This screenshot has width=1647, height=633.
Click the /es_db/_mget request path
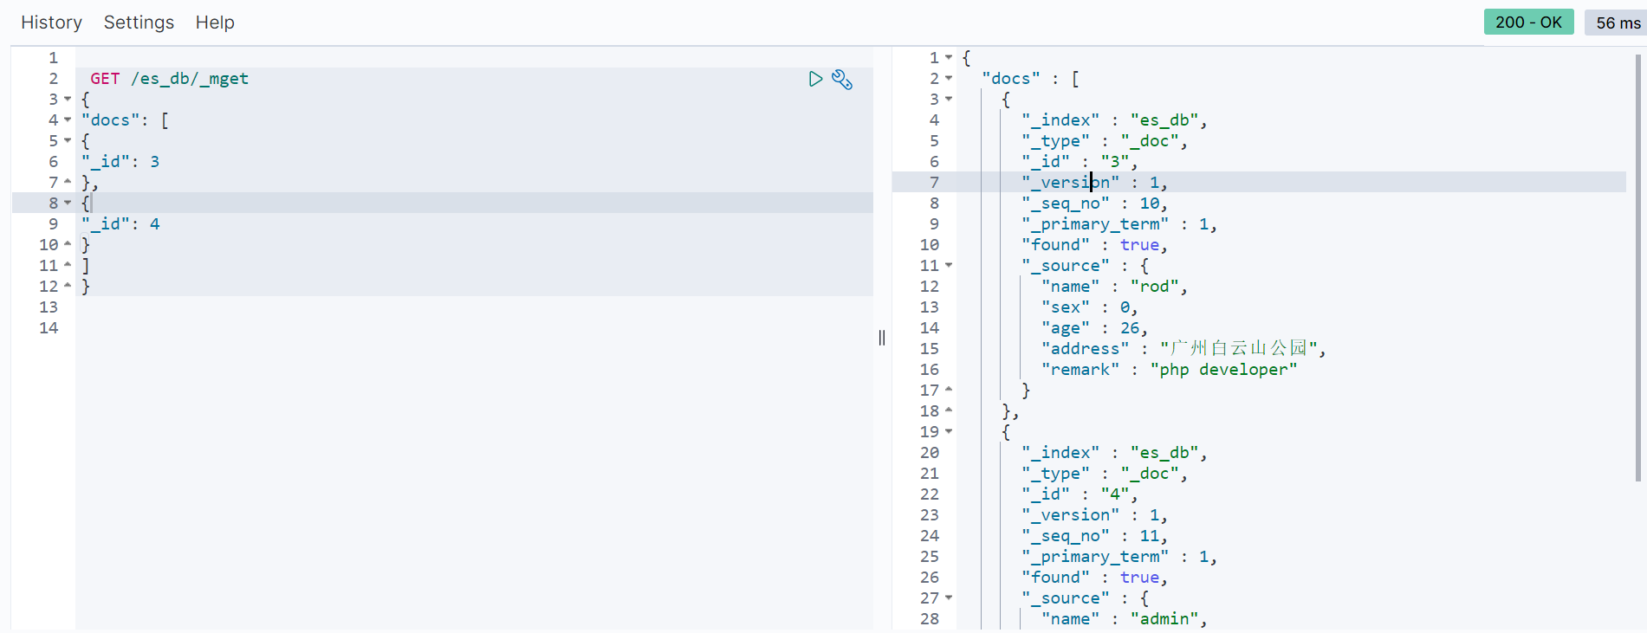190,79
